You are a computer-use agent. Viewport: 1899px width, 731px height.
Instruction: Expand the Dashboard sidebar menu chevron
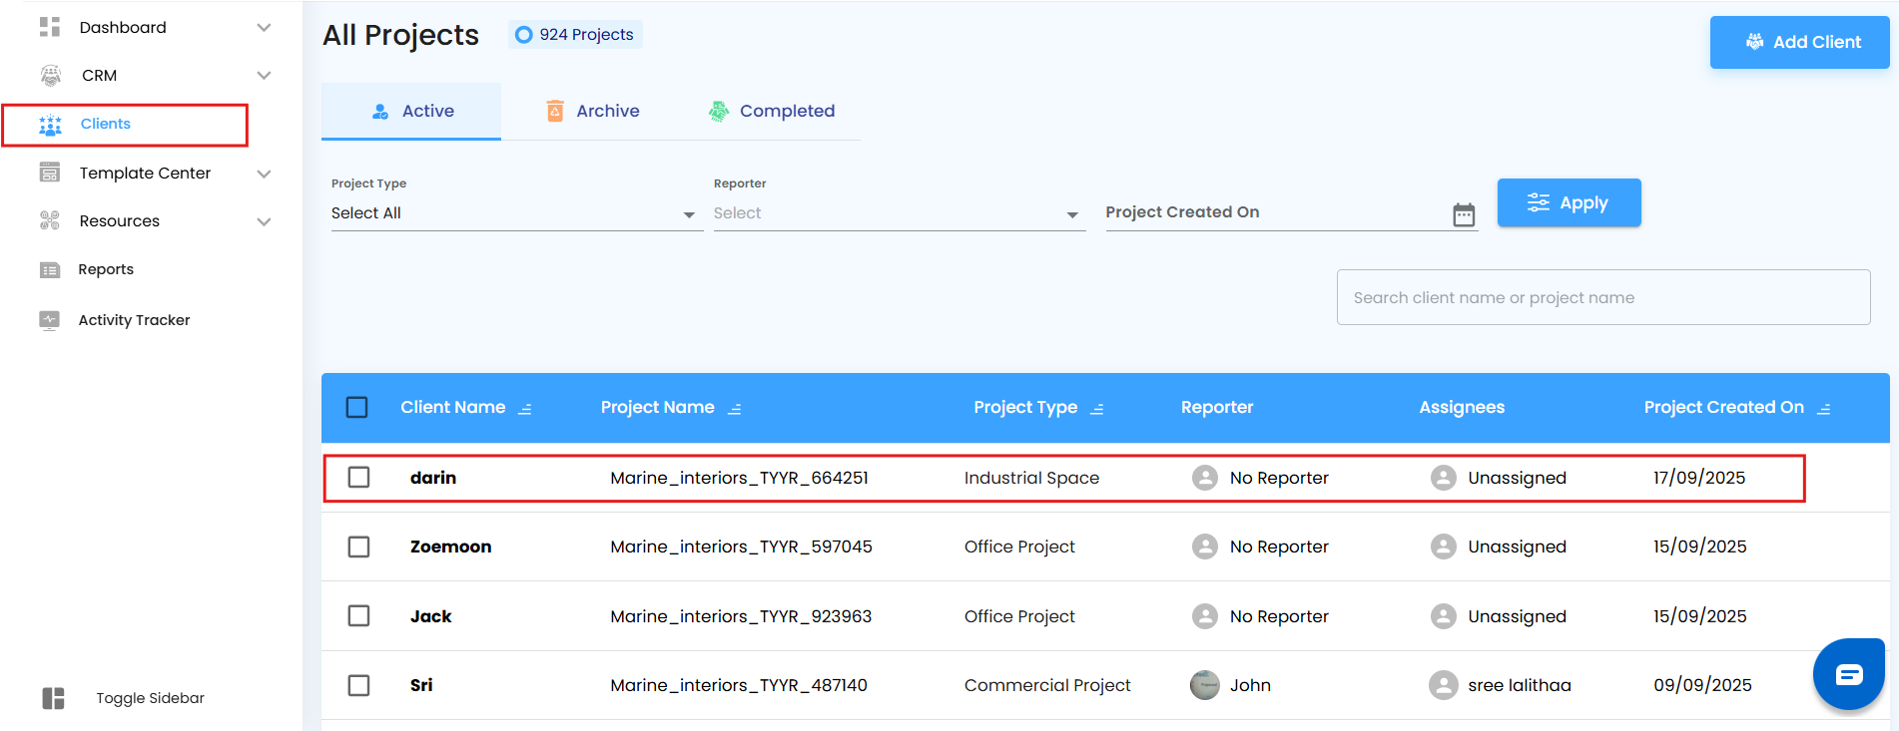[x=264, y=28]
